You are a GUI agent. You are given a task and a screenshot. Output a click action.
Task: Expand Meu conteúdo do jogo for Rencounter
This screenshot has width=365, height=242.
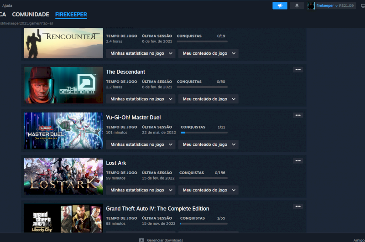(208, 53)
